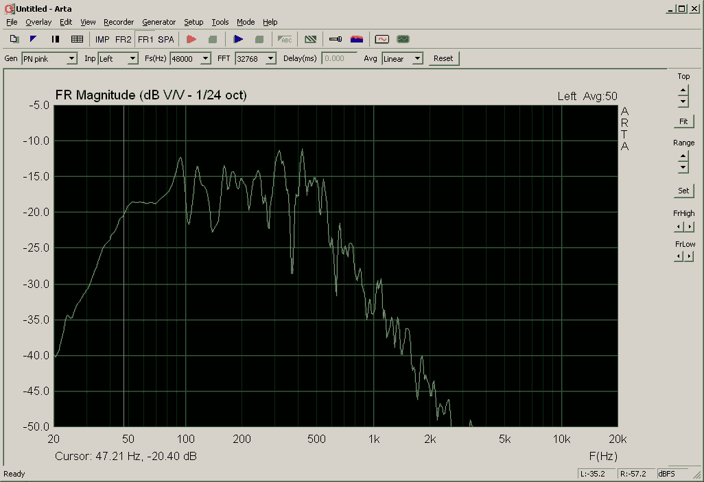The width and height of the screenshot is (704, 482).
Task: Click the Set button
Action: point(683,191)
